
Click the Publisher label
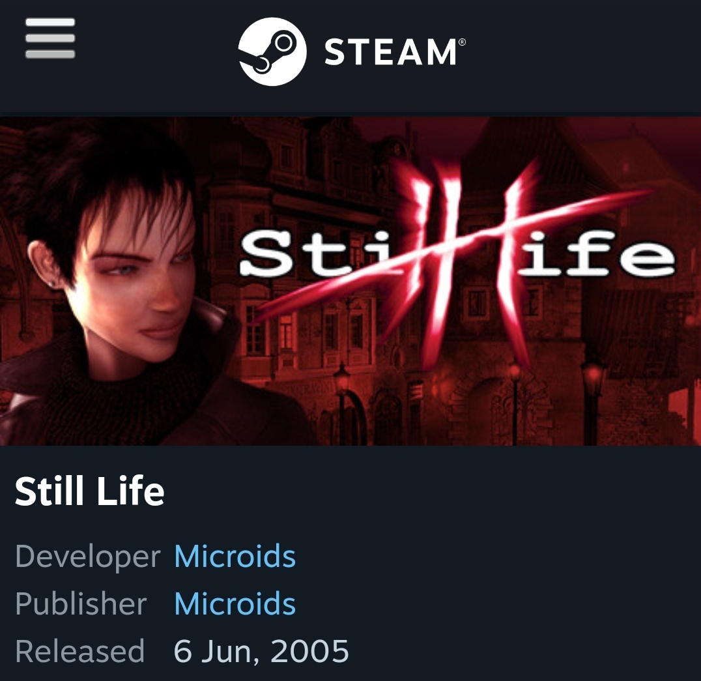81,603
